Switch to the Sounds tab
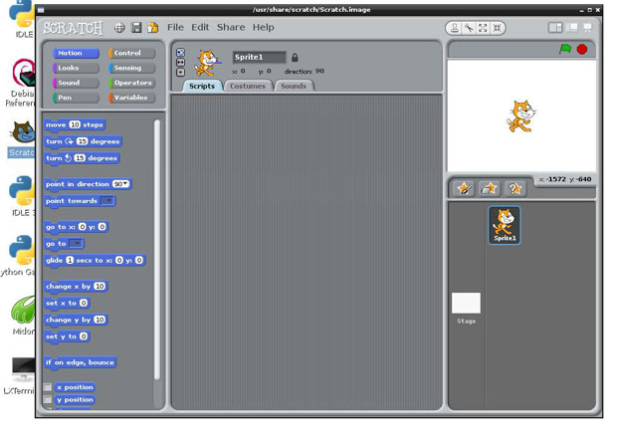 294,86
